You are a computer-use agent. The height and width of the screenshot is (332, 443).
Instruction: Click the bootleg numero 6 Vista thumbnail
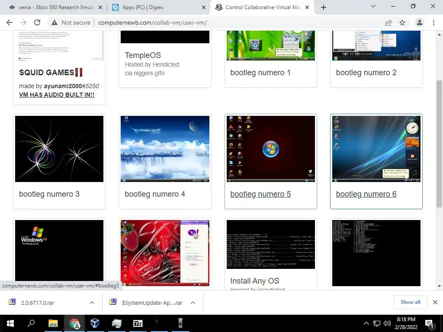coord(376,149)
